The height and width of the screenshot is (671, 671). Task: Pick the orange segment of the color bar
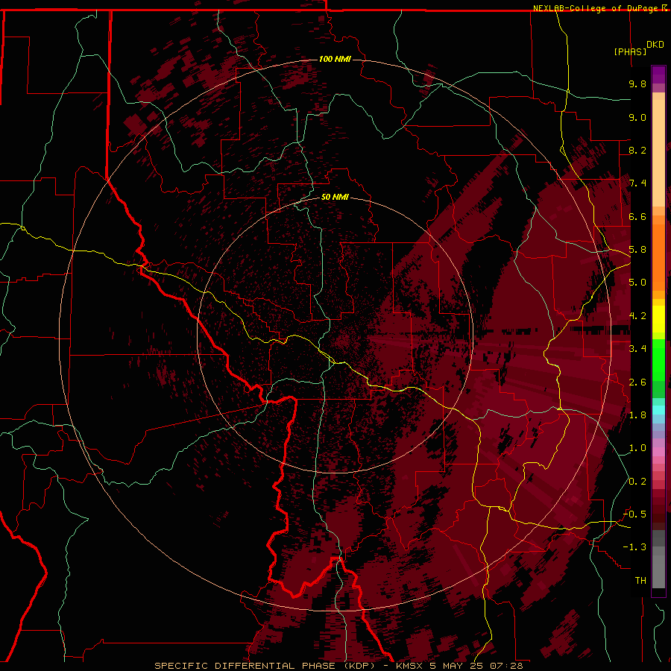point(658,256)
